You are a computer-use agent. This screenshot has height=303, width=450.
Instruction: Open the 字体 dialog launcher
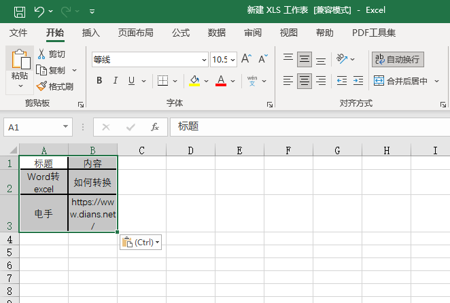pyautogui.click(x=270, y=105)
